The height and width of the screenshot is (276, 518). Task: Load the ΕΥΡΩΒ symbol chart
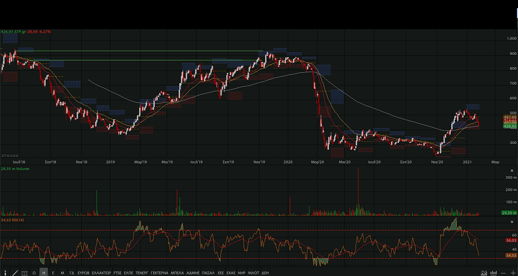click(x=84, y=273)
